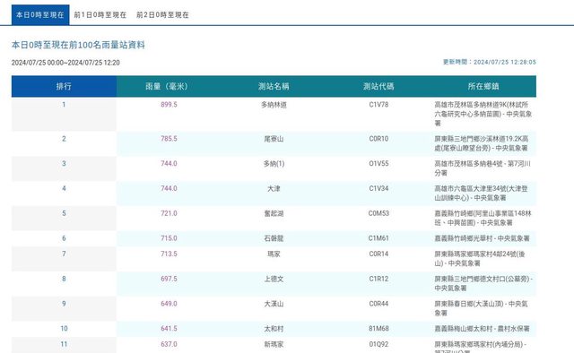Open the 前2日0時至現在 tab

coord(162,15)
